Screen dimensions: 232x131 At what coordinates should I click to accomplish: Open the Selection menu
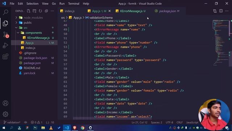[x=32, y=4]
